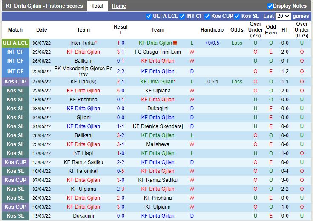Open the Last games count dropdown
313x221 pixels.
283,16
